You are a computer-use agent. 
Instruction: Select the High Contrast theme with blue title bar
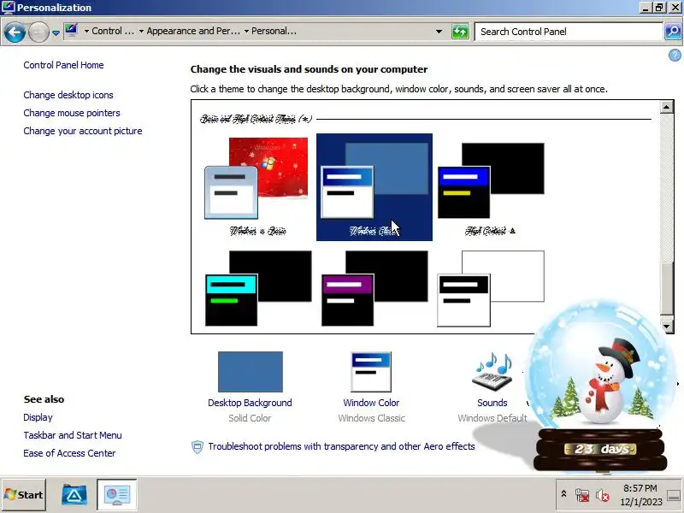pos(491,187)
